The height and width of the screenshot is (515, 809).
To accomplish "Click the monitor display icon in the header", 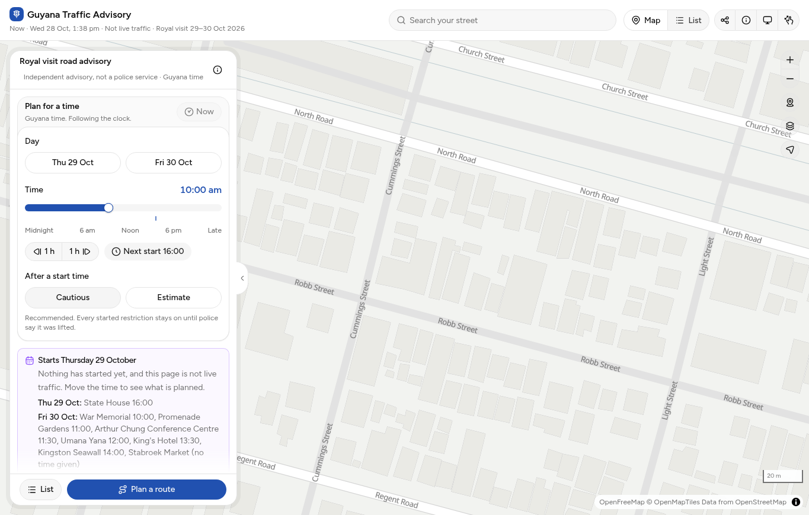I will coord(768,20).
